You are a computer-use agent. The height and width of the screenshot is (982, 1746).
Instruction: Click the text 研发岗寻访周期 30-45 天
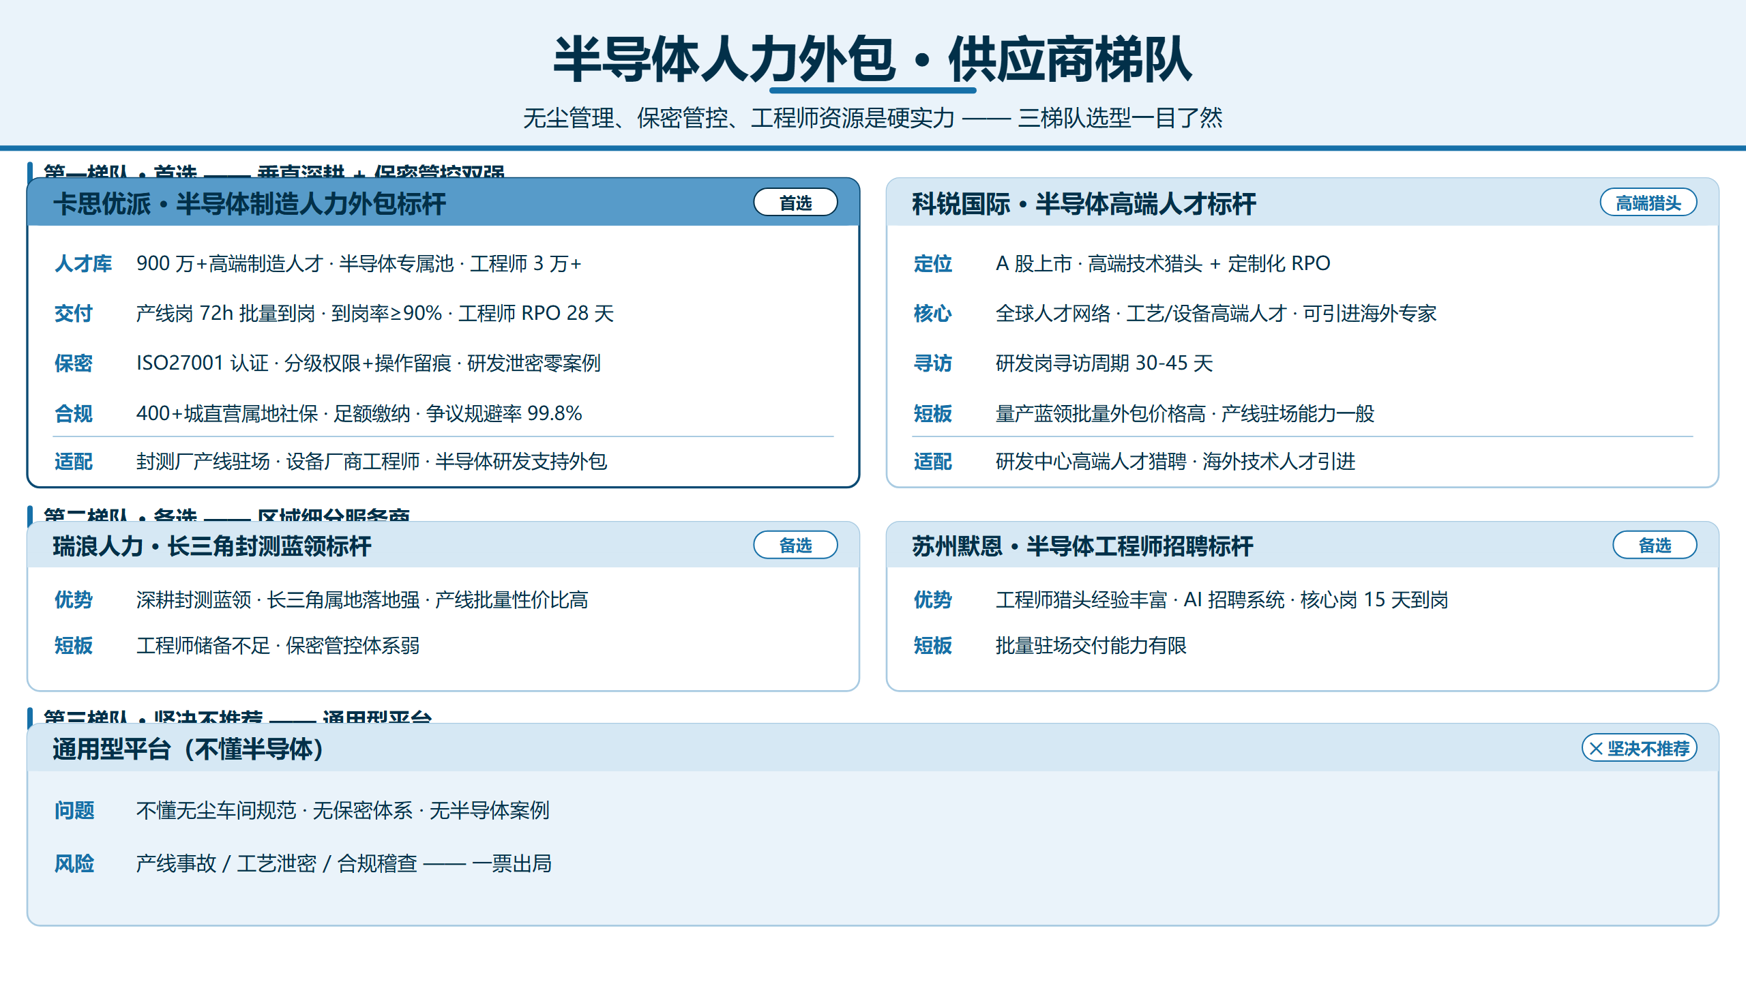pyautogui.click(x=1104, y=363)
